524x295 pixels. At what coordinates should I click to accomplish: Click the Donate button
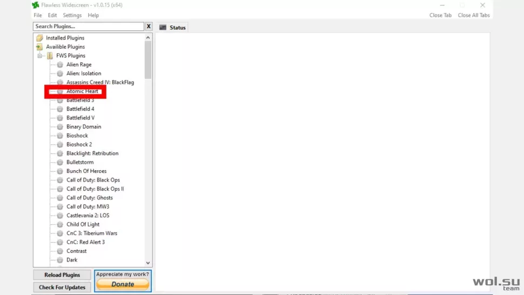click(x=123, y=284)
